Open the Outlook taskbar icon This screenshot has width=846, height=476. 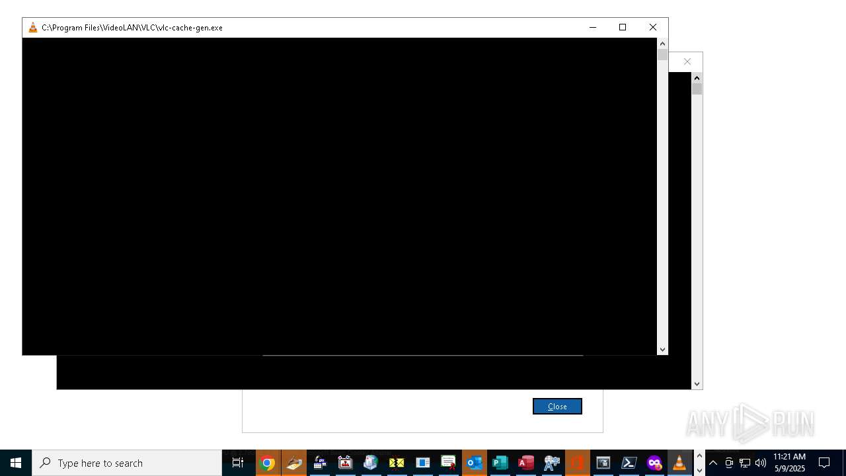(x=475, y=463)
